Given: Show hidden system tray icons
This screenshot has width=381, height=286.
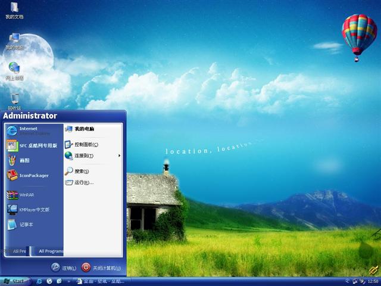Looking at the screenshot, I should click(346, 281).
